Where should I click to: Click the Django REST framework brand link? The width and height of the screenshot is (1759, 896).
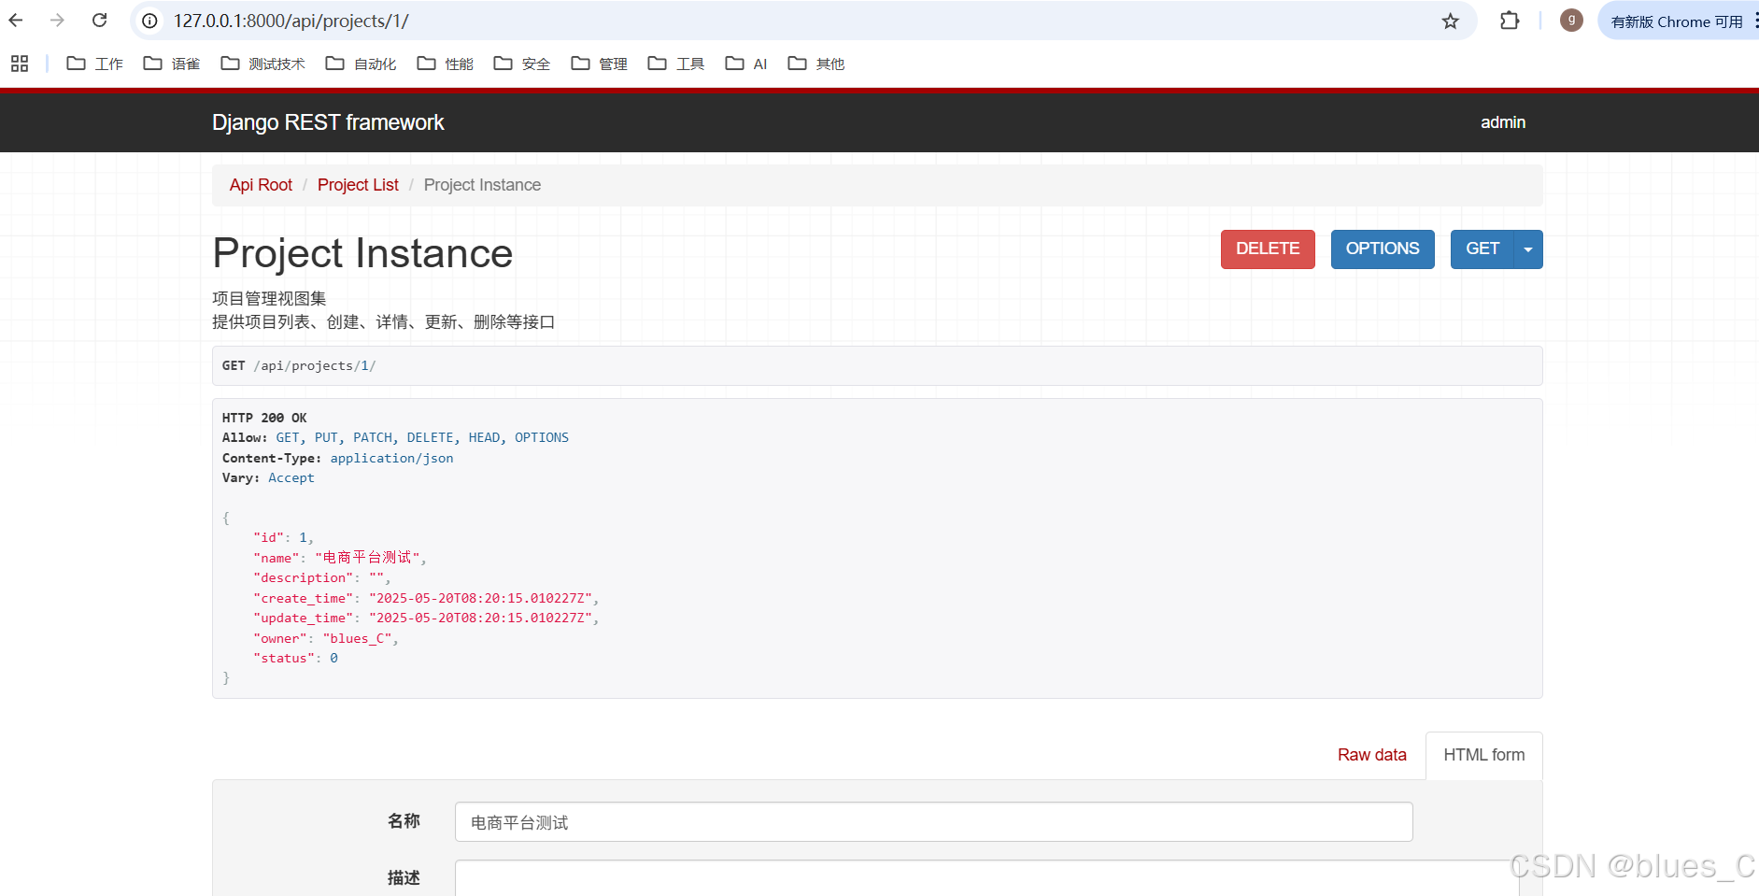pos(328,122)
